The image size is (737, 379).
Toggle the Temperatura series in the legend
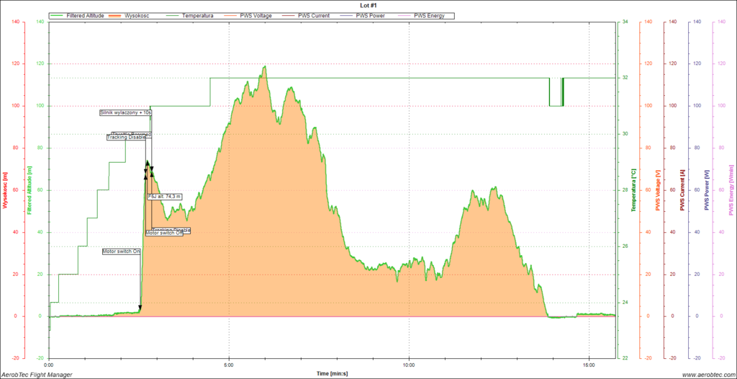coord(197,15)
